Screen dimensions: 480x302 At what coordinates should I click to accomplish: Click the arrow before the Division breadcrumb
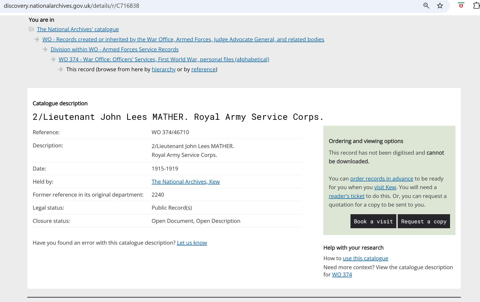point(45,49)
